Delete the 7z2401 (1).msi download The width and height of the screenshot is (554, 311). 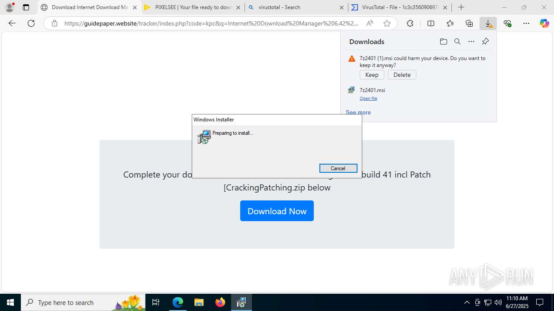402,75
